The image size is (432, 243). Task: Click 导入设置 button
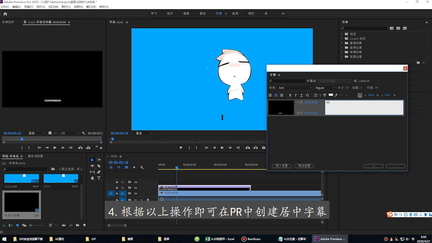[281, 166]
